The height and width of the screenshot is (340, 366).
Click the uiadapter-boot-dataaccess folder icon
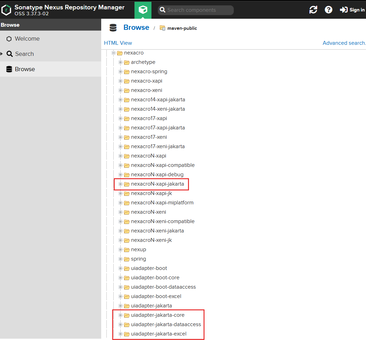point(127,287)
